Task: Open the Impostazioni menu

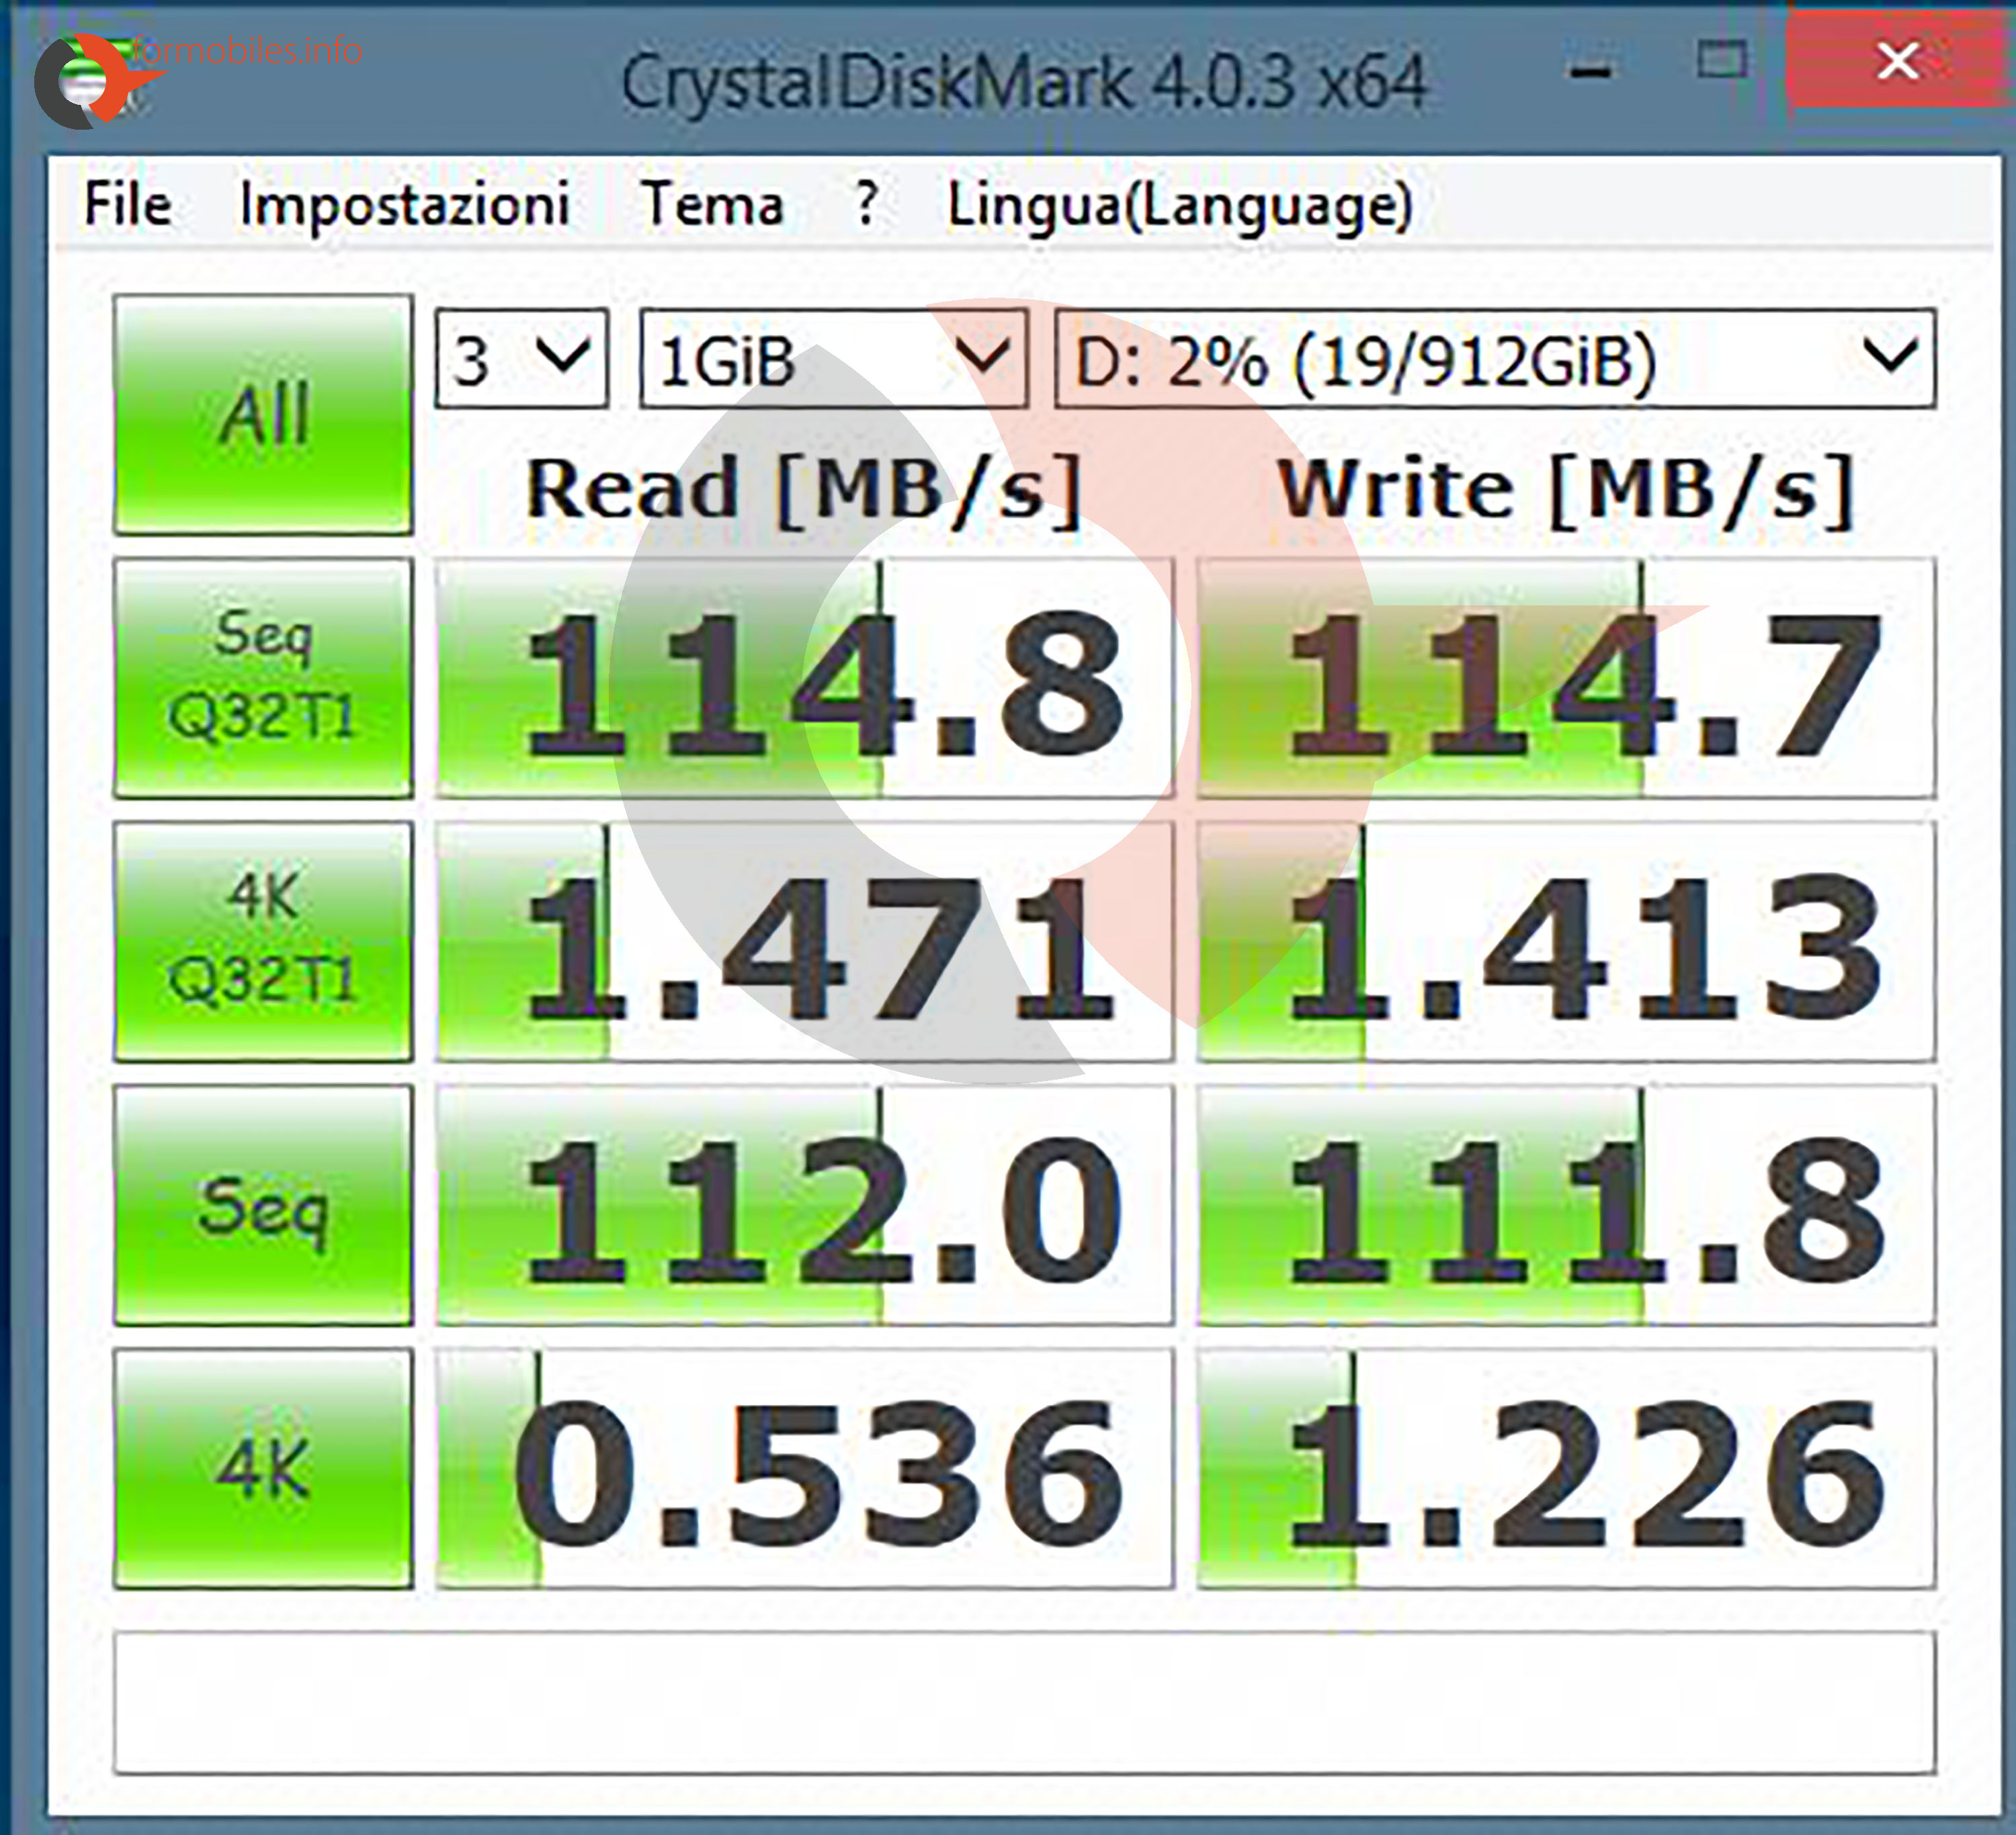Action: [x=405, y=205]
